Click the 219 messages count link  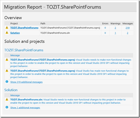click(128, 28)
